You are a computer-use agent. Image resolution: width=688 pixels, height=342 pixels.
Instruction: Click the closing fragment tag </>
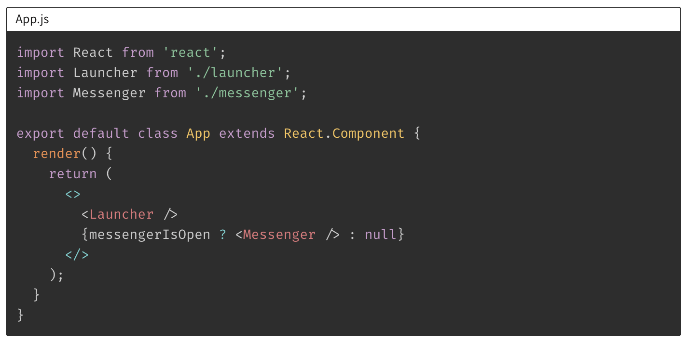click(77, 255)
